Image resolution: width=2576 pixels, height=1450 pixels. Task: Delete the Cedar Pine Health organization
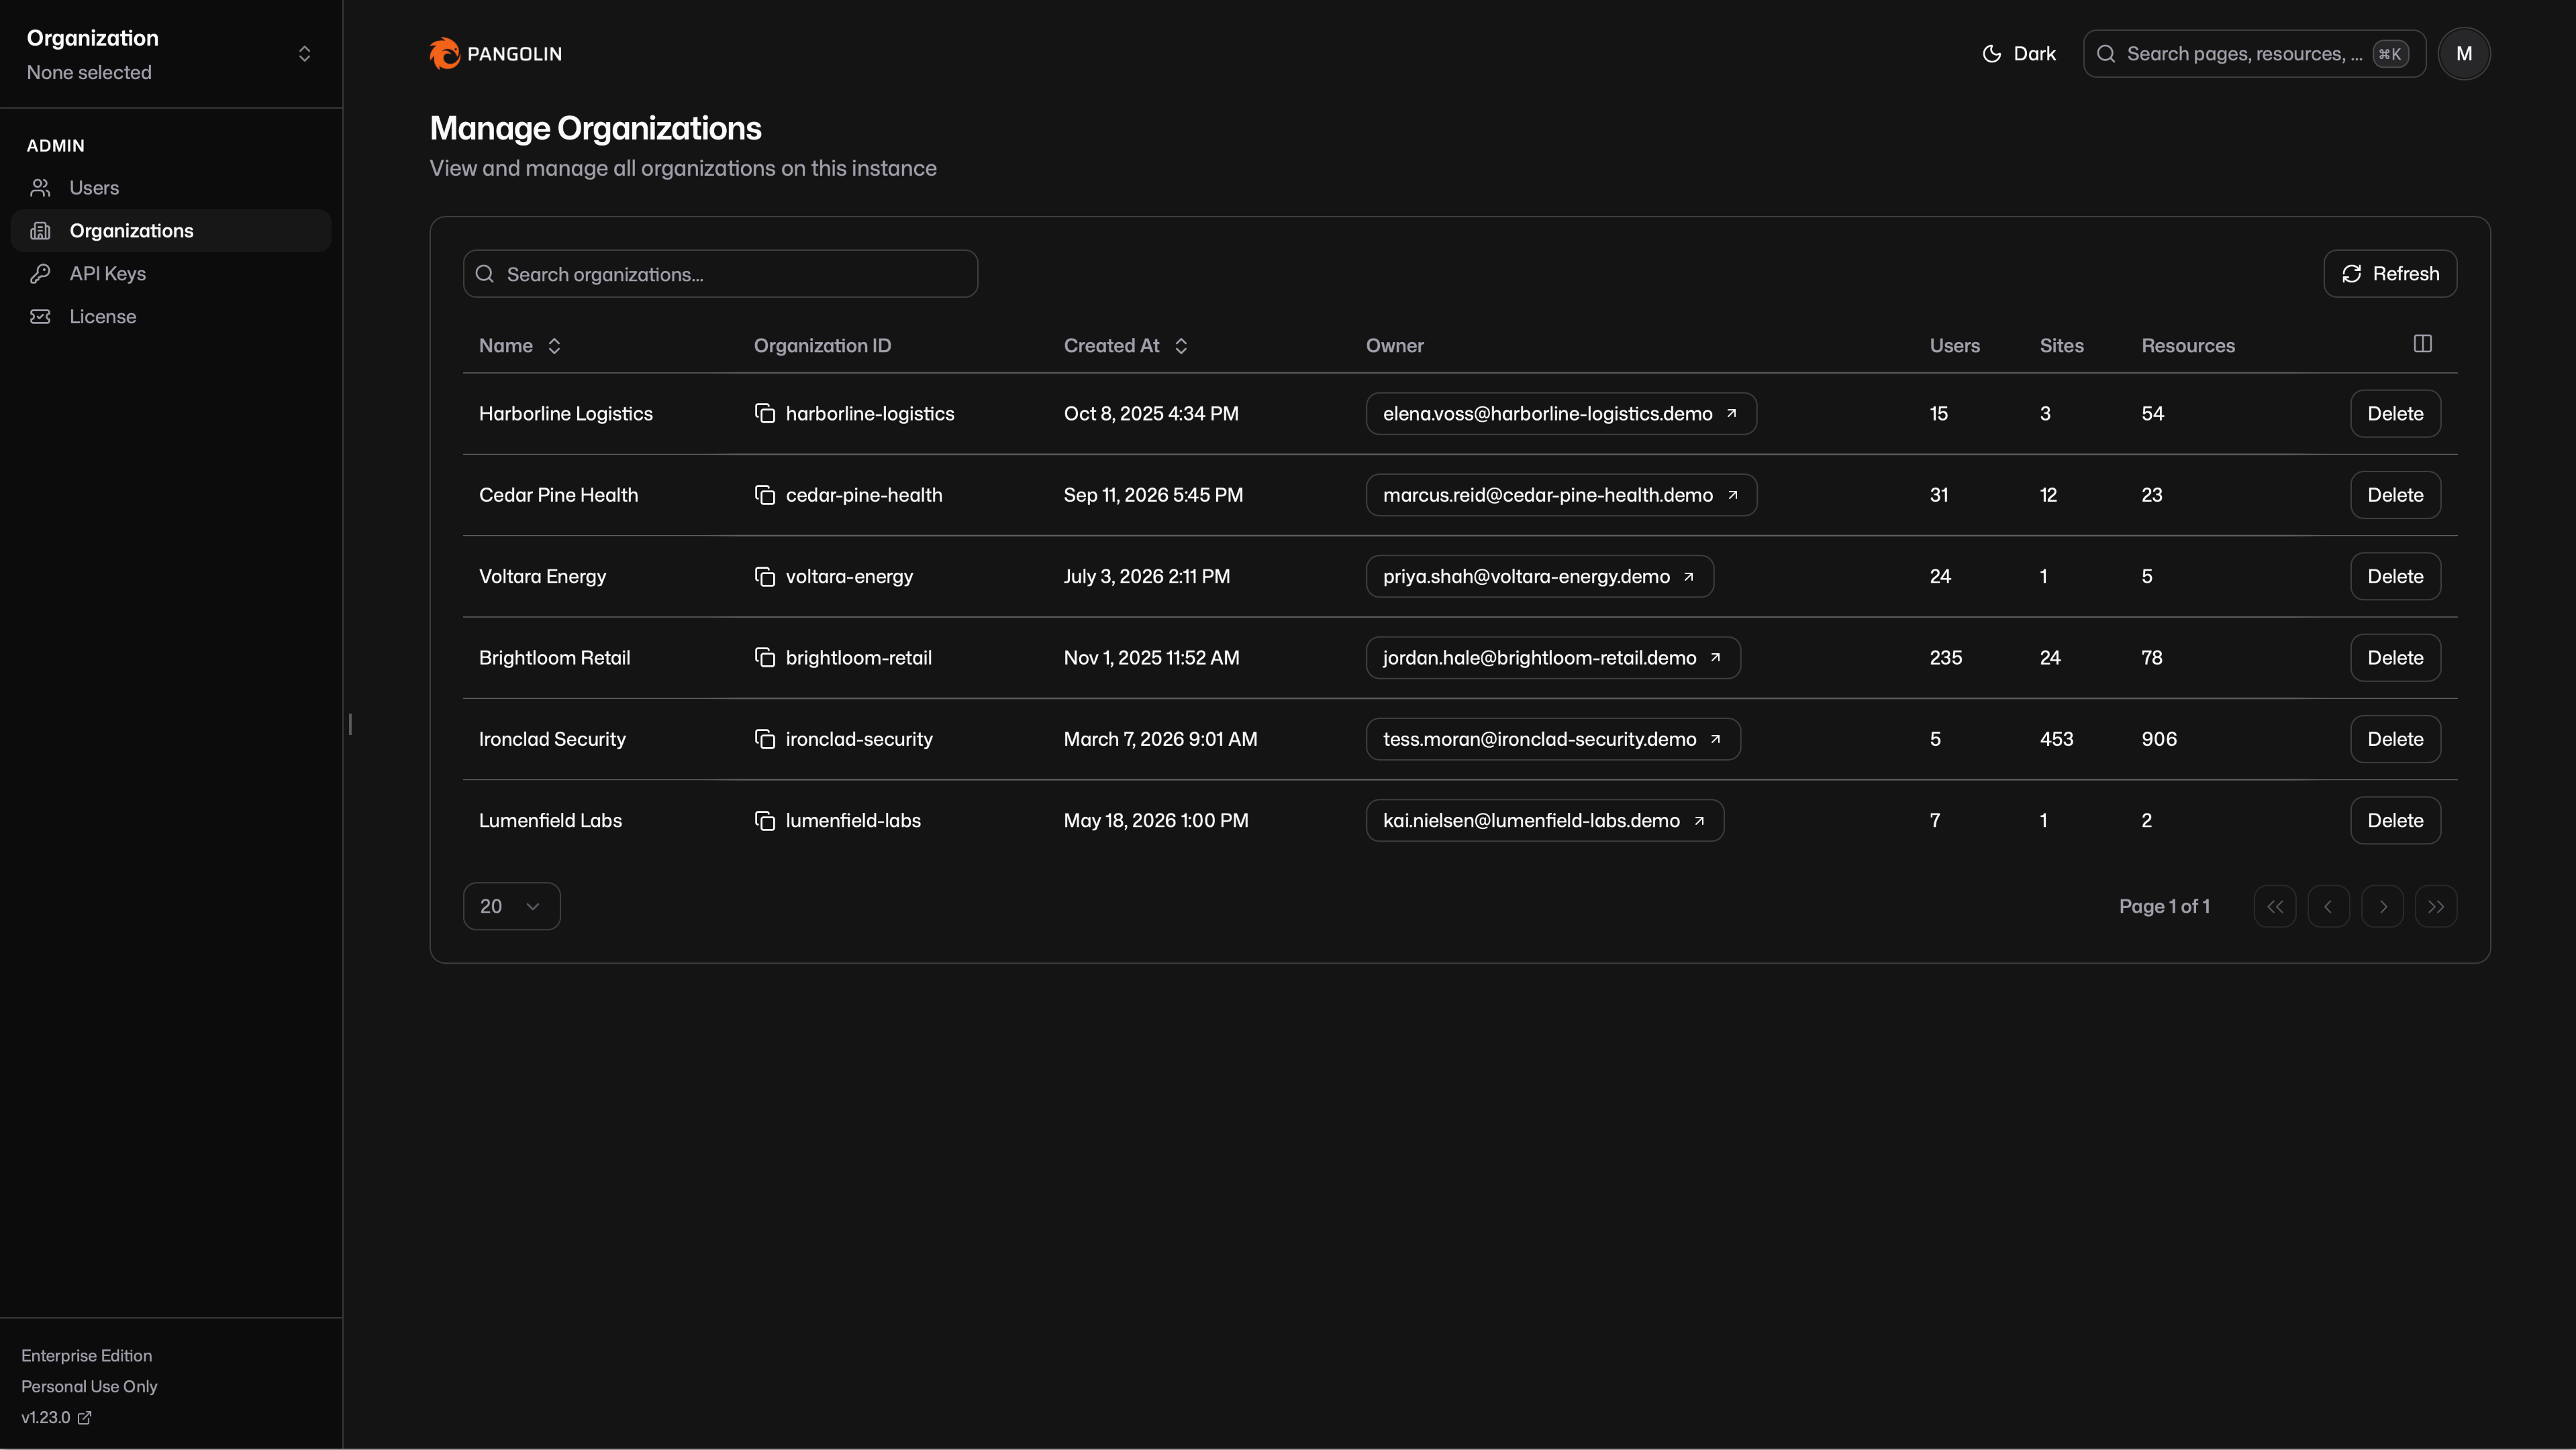pyautogui.click(x=2395, y=495)
